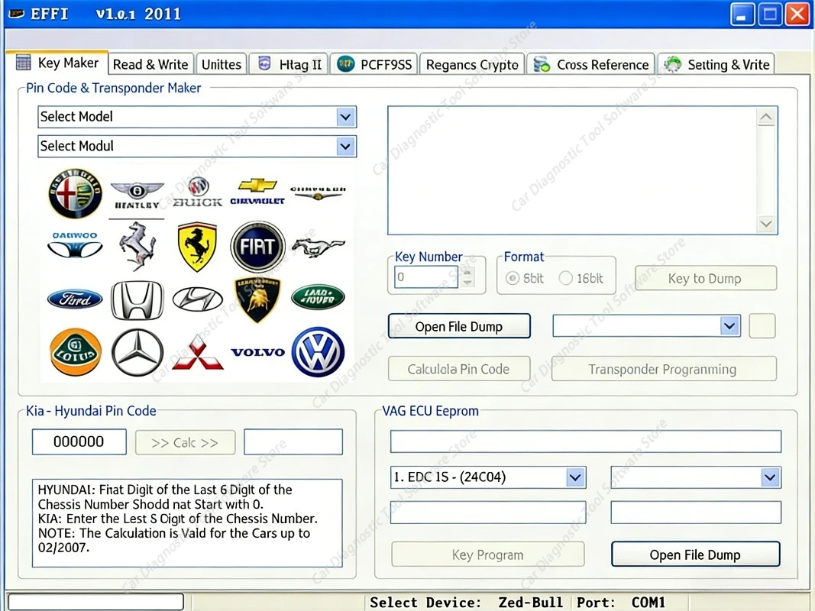Expand the EDC IS (24C04) dropdown
Image resolution: width=815 pixels, height=611 pixels.
(575, 477)
